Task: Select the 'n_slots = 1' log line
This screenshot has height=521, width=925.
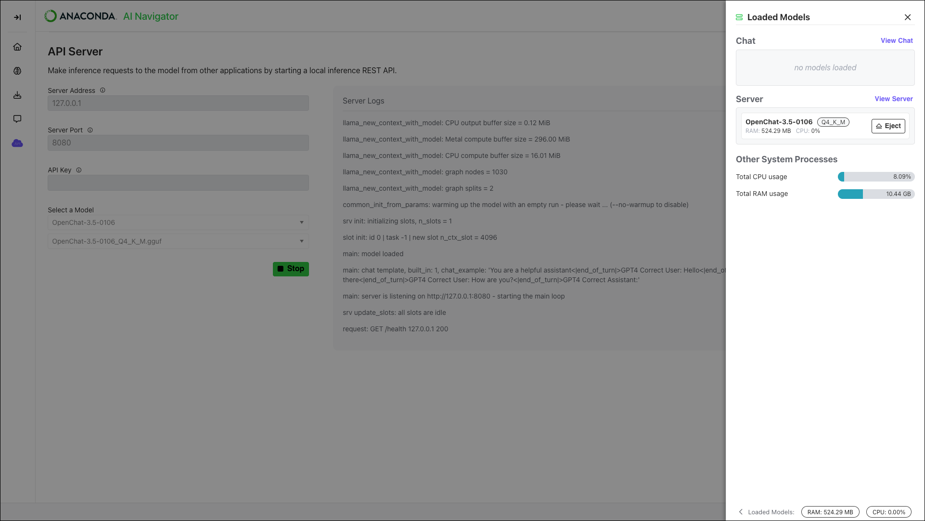Action: click(x=397, y=221)
